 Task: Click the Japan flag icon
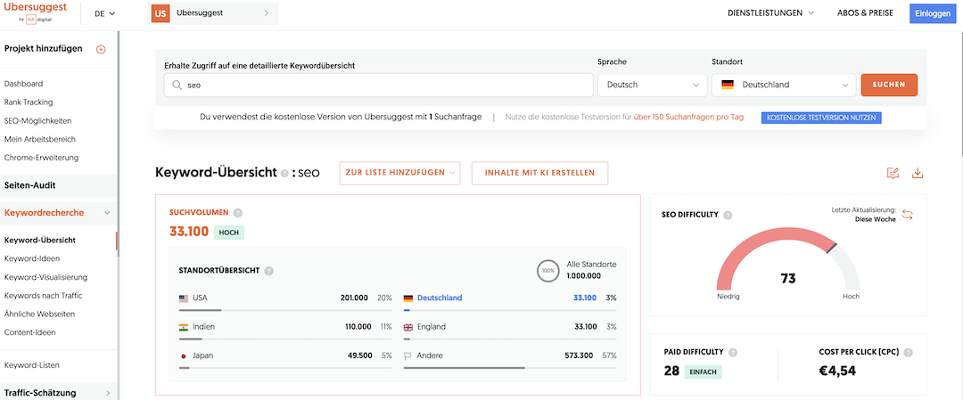[184, 355]
